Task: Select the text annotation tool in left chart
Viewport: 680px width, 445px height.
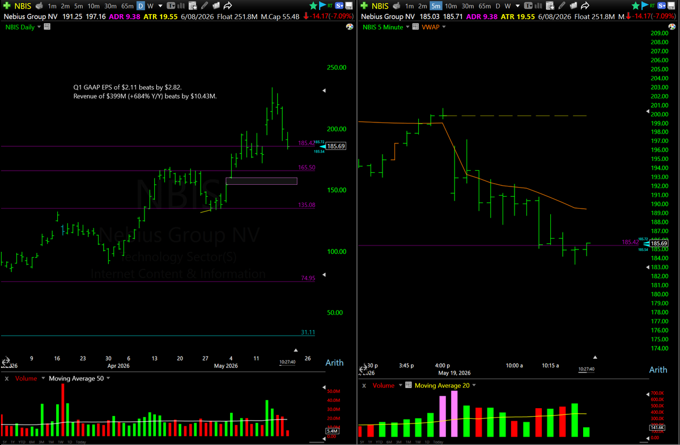Action: 171,5
